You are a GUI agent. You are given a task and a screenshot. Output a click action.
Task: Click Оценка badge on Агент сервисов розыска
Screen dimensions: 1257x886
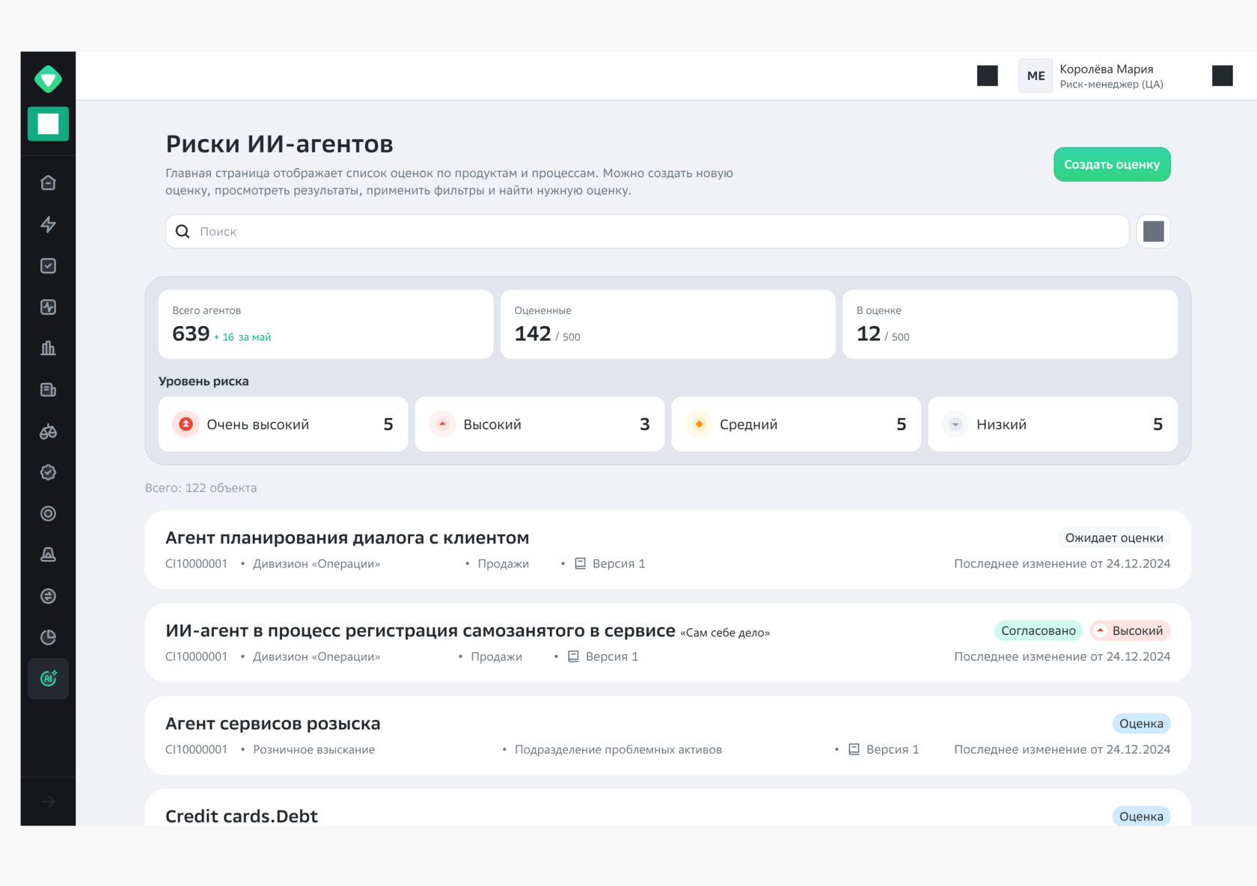(1141, 723)
